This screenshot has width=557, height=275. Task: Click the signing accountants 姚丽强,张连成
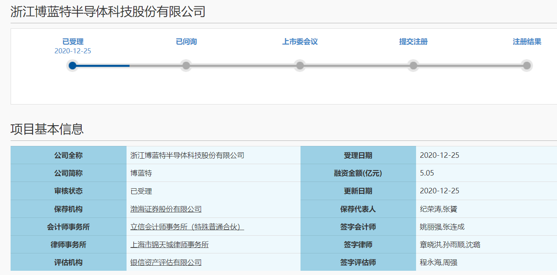click(442, 227)
